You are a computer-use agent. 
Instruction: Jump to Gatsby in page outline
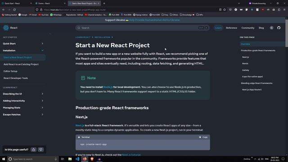pos(246,70)
